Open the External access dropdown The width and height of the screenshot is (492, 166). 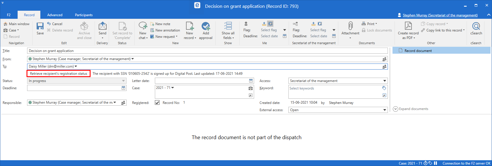click(x=384, y=110)
